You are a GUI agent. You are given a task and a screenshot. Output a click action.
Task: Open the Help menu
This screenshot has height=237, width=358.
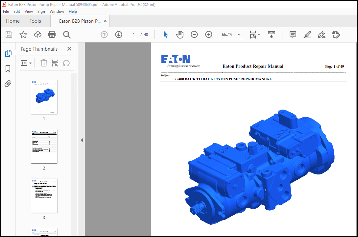73,12
